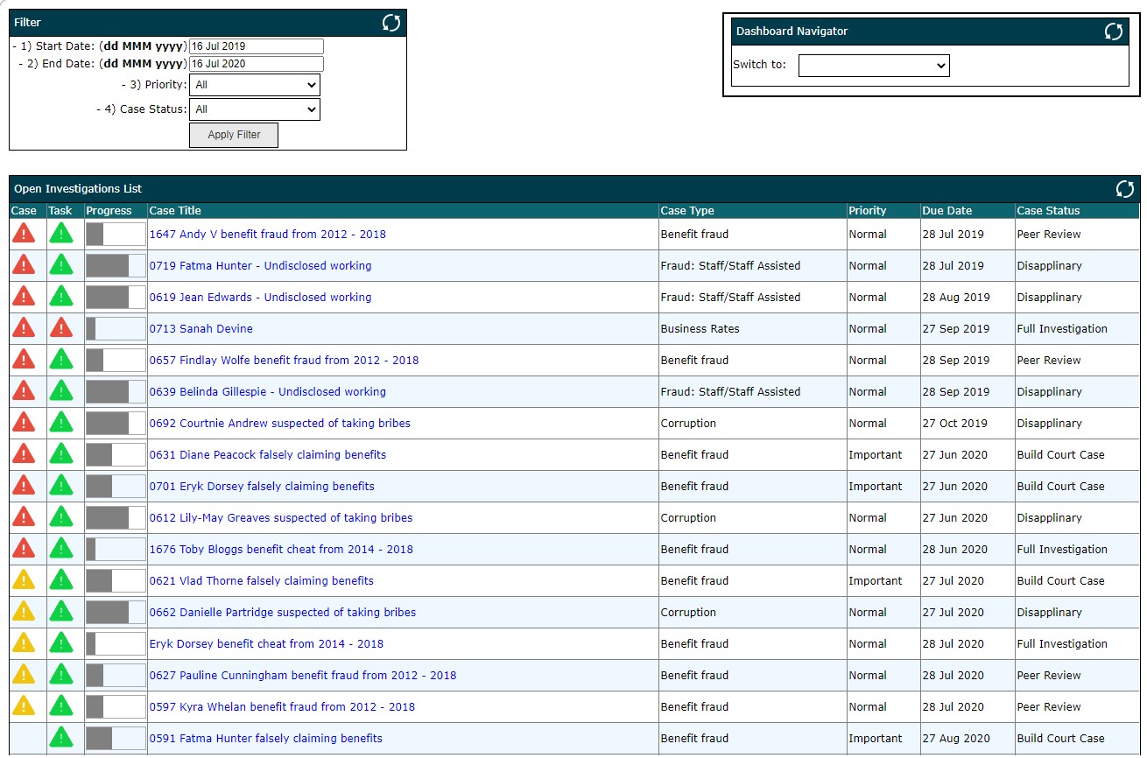Click the End Date input field
Viewport: 1147px width, 758px height.
click(257, 64)
